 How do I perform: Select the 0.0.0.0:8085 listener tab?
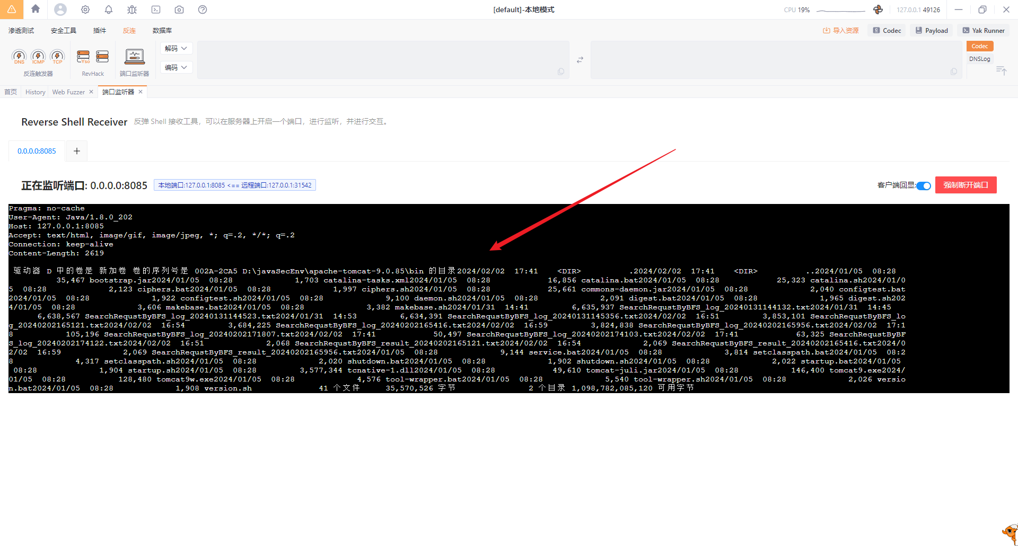(x=37, y=151)
